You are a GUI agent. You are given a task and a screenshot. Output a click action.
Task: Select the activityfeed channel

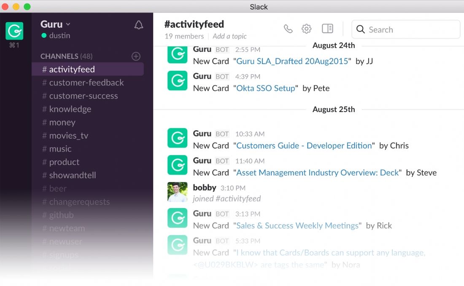(x=88, y=69)
